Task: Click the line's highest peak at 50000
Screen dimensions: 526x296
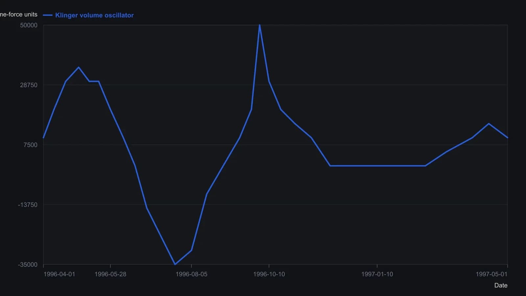Action: (260, 25)
